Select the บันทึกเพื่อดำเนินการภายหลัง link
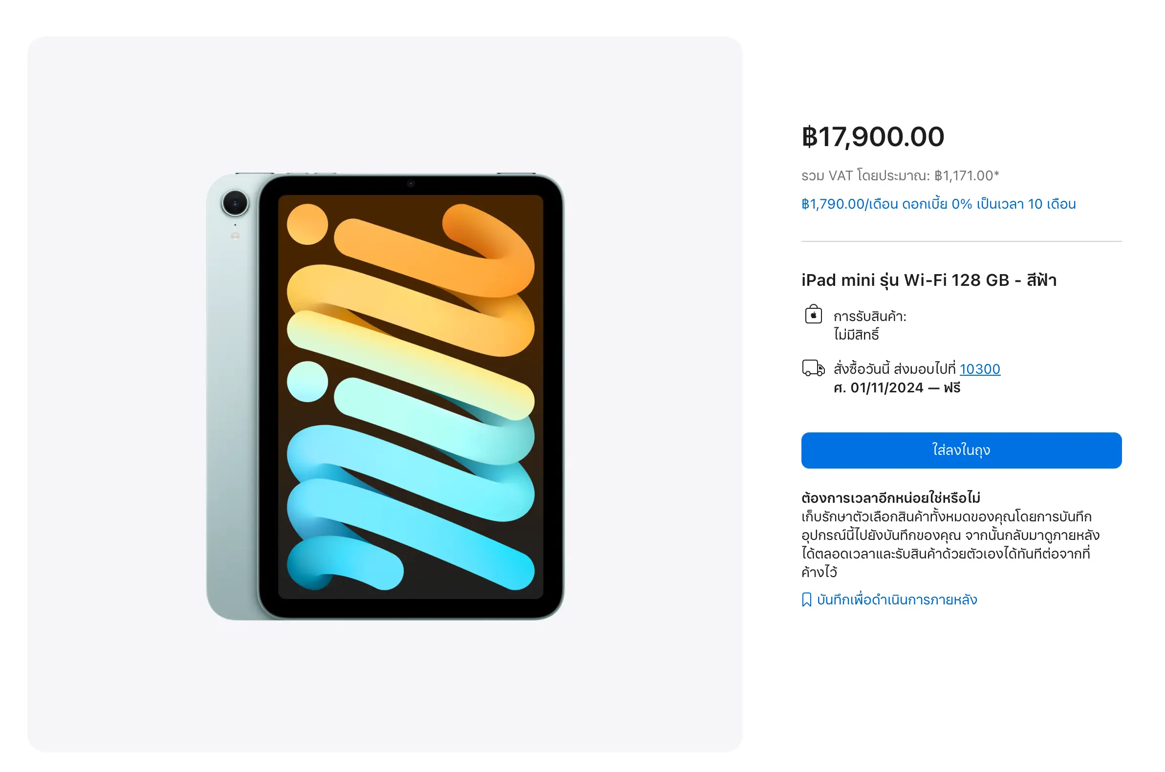The image size is (1165, 772). [x=897, y=600]
